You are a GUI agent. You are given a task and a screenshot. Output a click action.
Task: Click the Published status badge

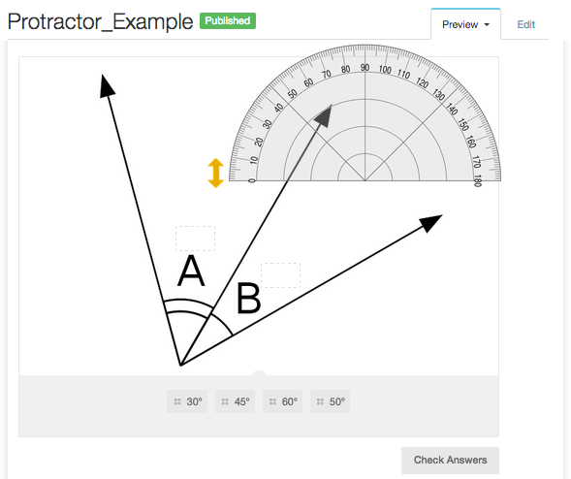(228, 20)
